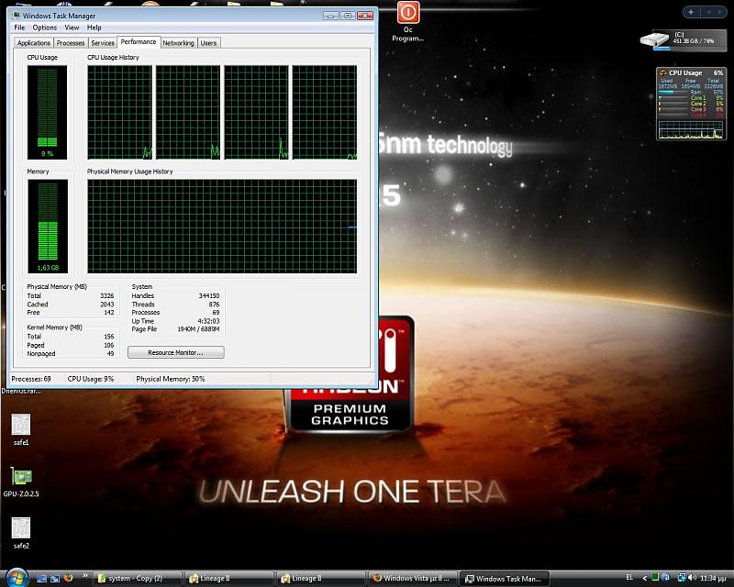Click the plus icon to add sidebar gadgets
734x587 pixels.
tap(691, 12)
